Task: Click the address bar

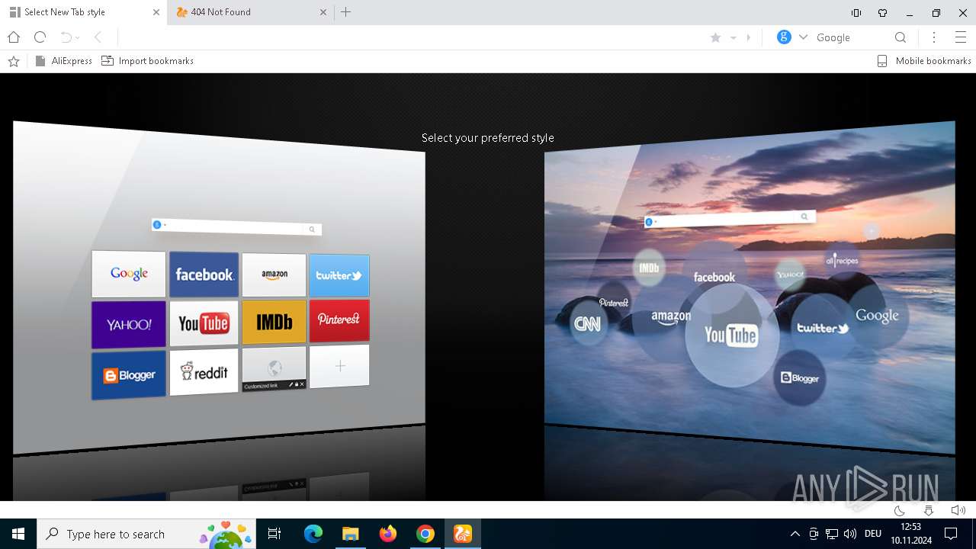Action: pos(412,37)
